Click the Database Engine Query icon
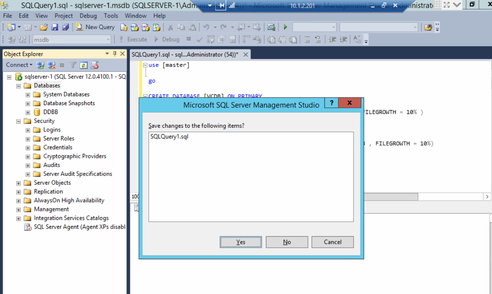 [x=124, y=27]
